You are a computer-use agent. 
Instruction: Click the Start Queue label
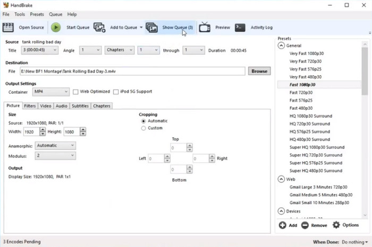pos(78,28)
